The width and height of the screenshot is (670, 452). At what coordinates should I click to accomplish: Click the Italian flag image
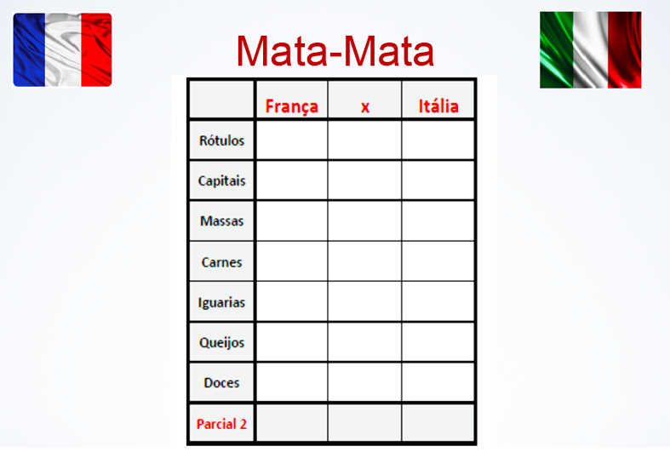(590, 49)
